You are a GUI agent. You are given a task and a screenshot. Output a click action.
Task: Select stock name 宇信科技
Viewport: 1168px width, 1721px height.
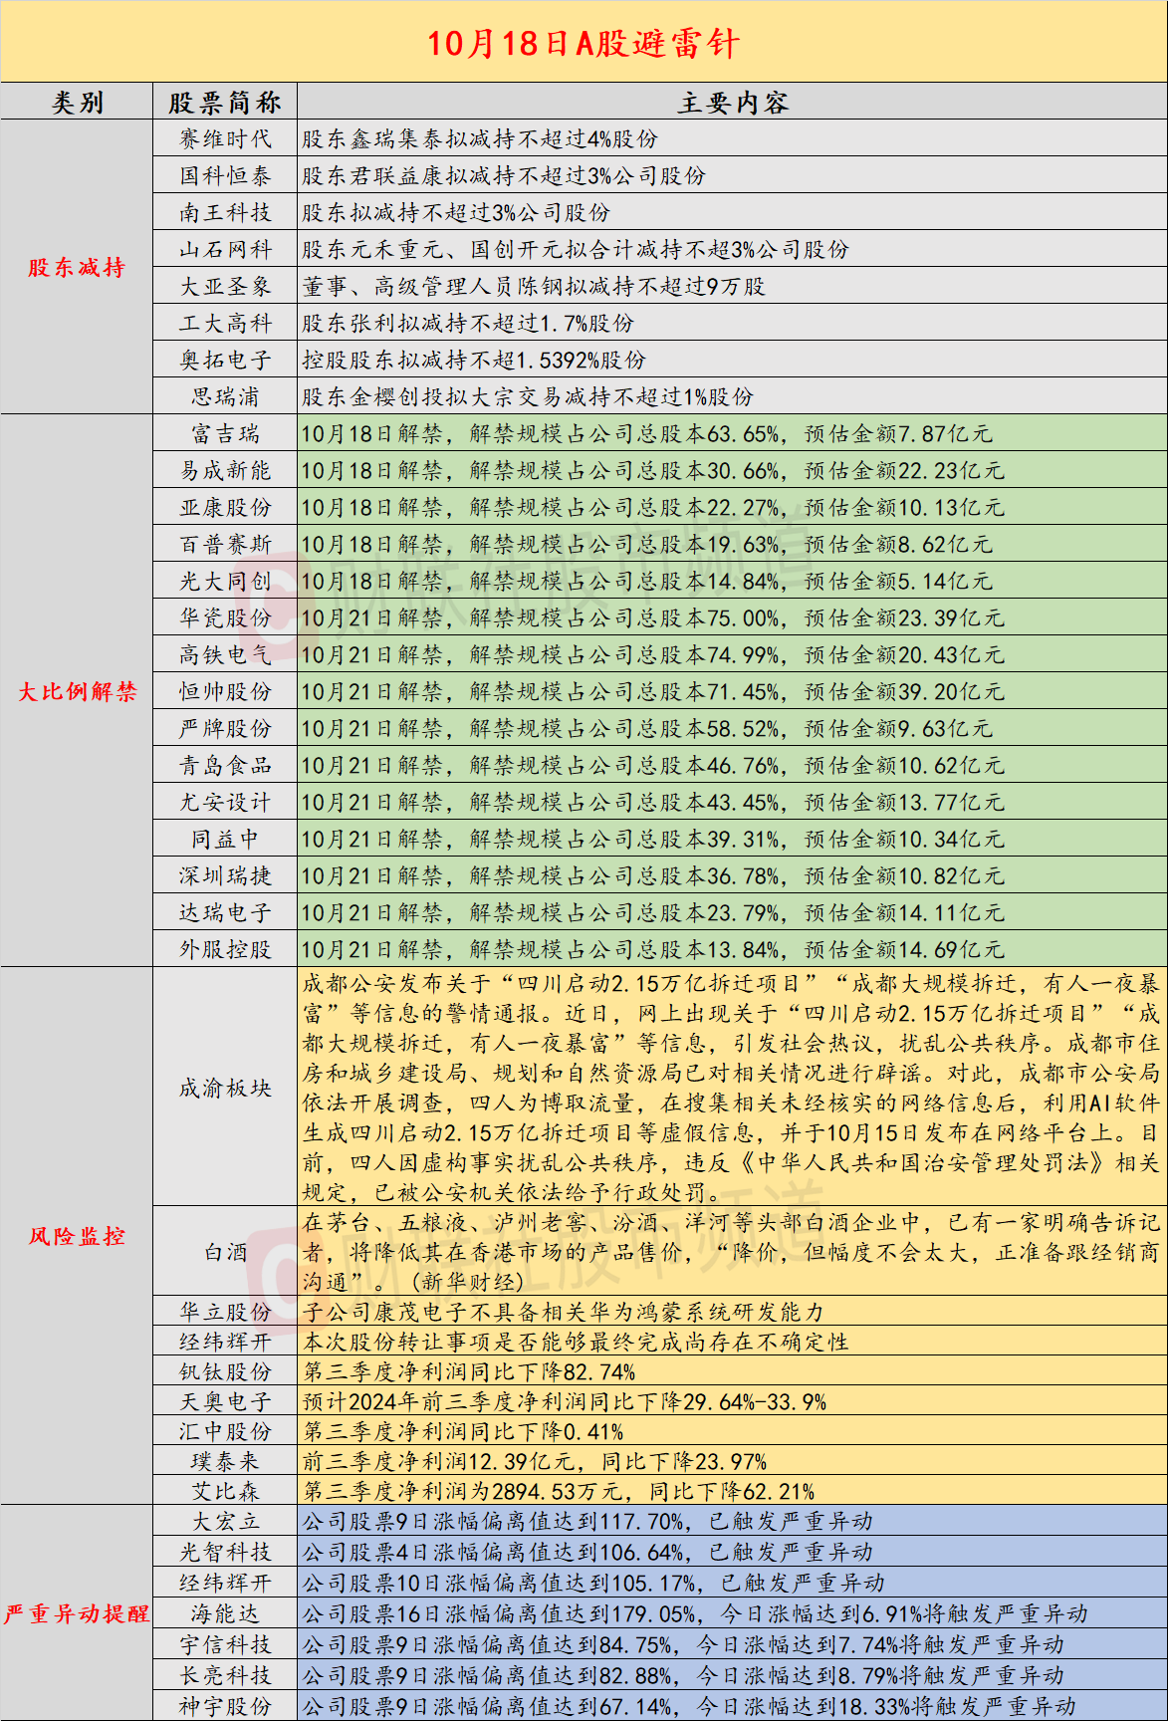tap(225, 1644)
